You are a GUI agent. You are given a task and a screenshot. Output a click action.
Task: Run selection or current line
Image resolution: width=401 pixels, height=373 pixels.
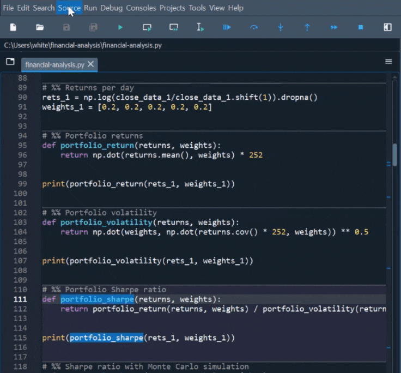click(x=200, y=27)
